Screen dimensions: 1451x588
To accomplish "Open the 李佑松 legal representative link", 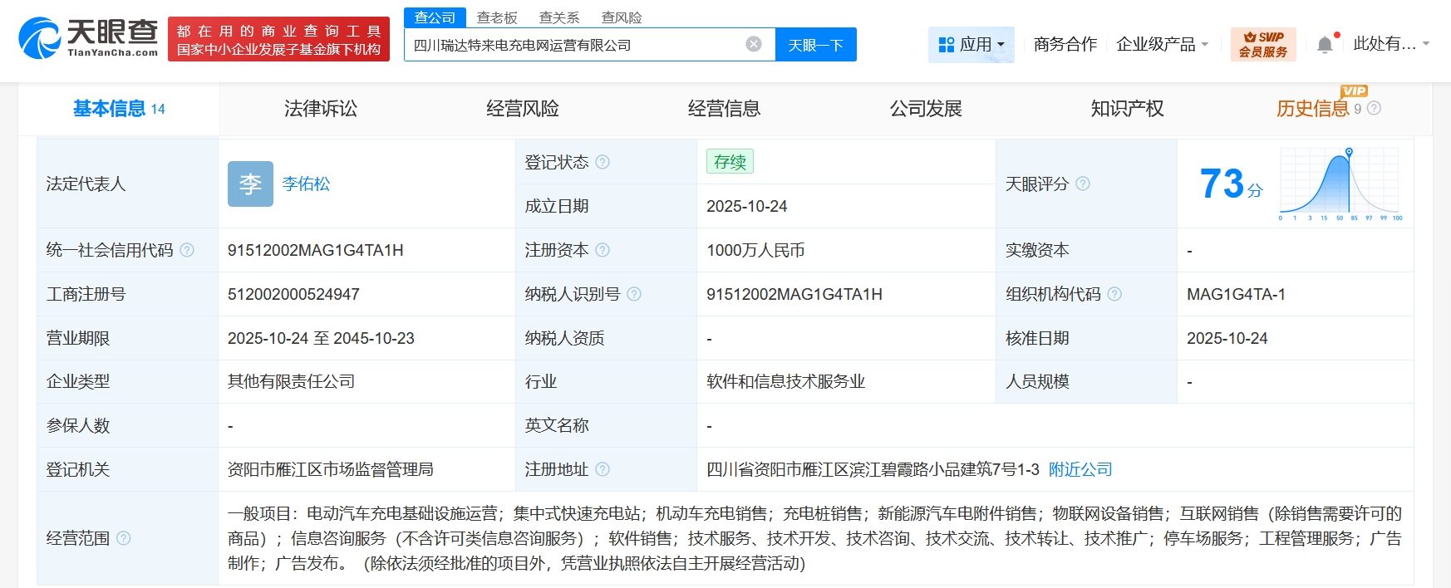I will point(306,184).
